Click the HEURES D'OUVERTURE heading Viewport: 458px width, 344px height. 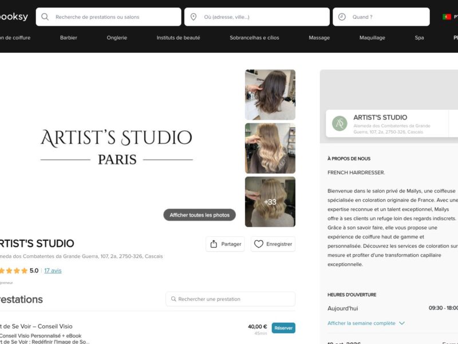point(352,295)
